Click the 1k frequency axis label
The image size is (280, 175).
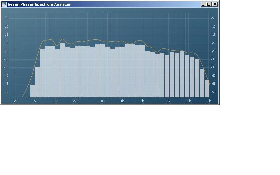click(x=122, y=101)
